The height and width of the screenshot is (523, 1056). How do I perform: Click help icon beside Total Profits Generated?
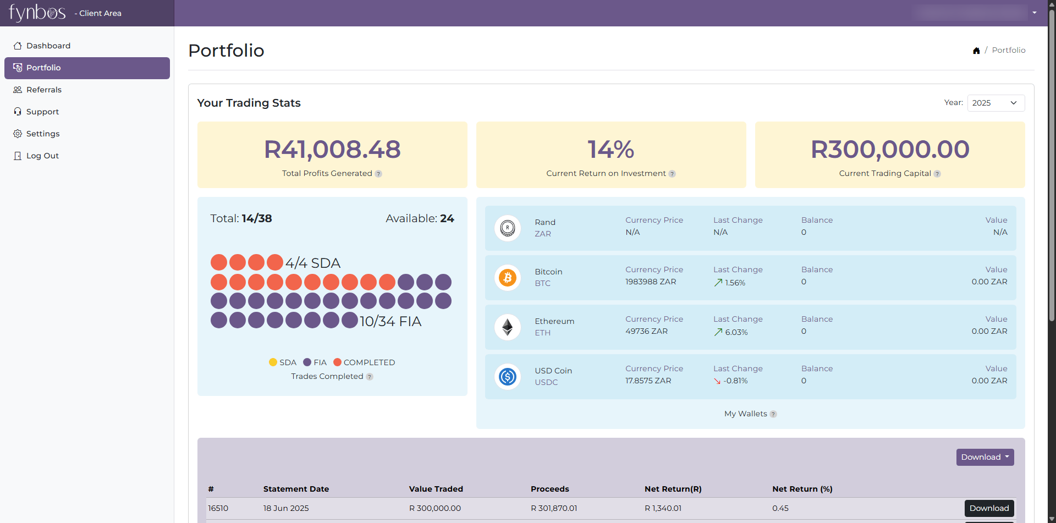pos(378,174)
